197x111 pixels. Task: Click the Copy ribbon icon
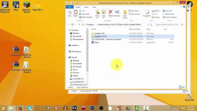[69, 13]
